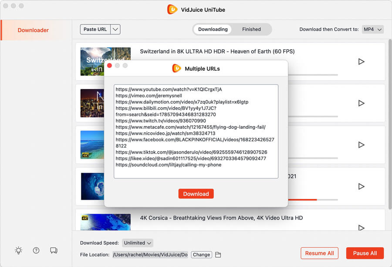This screenshot has height=267, width=392.
Task: Expand the Paste URL dropdown arrow
Action: coord(115,29)
